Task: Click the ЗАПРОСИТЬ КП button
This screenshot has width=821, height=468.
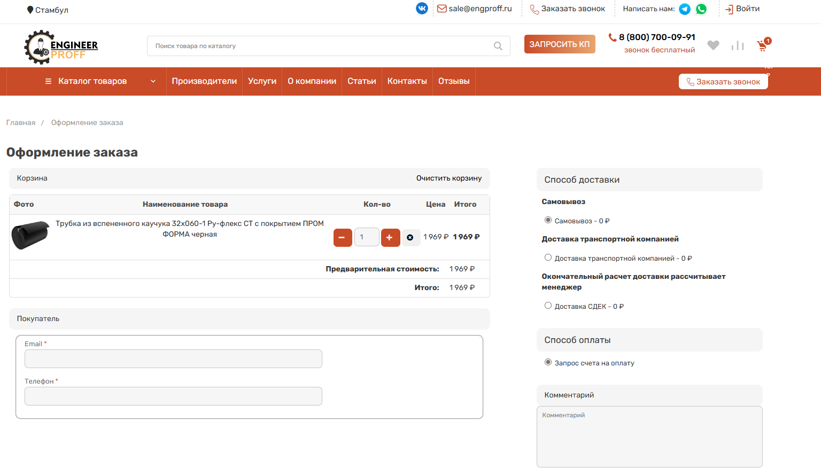Action: [560, 44]
